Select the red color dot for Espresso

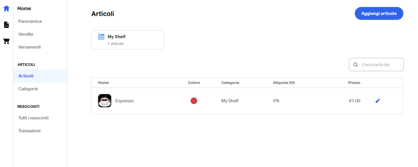pos(194,101)
